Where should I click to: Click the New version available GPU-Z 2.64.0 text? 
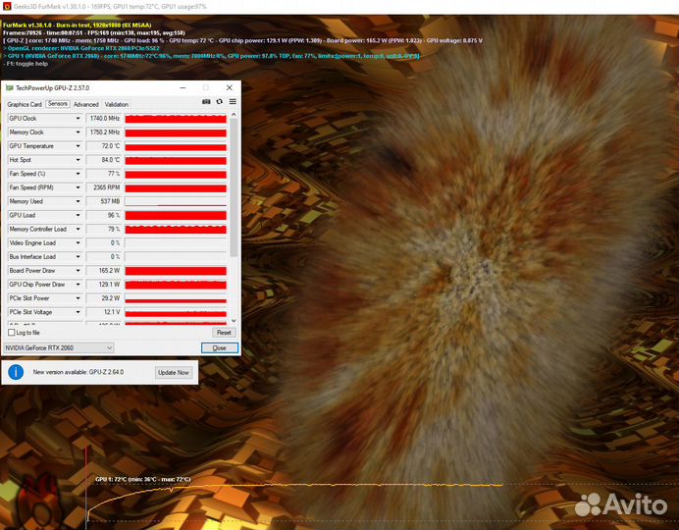point(78,372)
